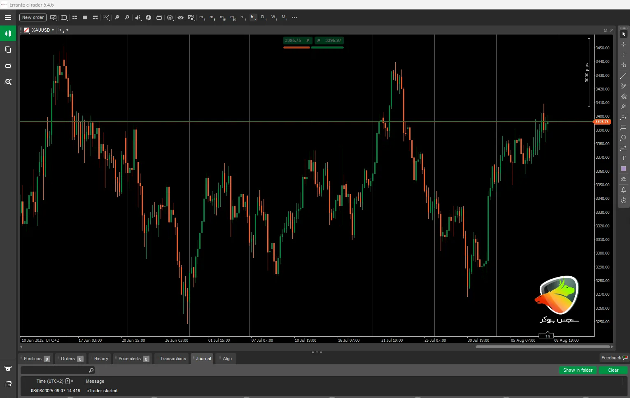Toggle chart object visibility eye icon
This screenshot has width=630, height=398.
180,18
